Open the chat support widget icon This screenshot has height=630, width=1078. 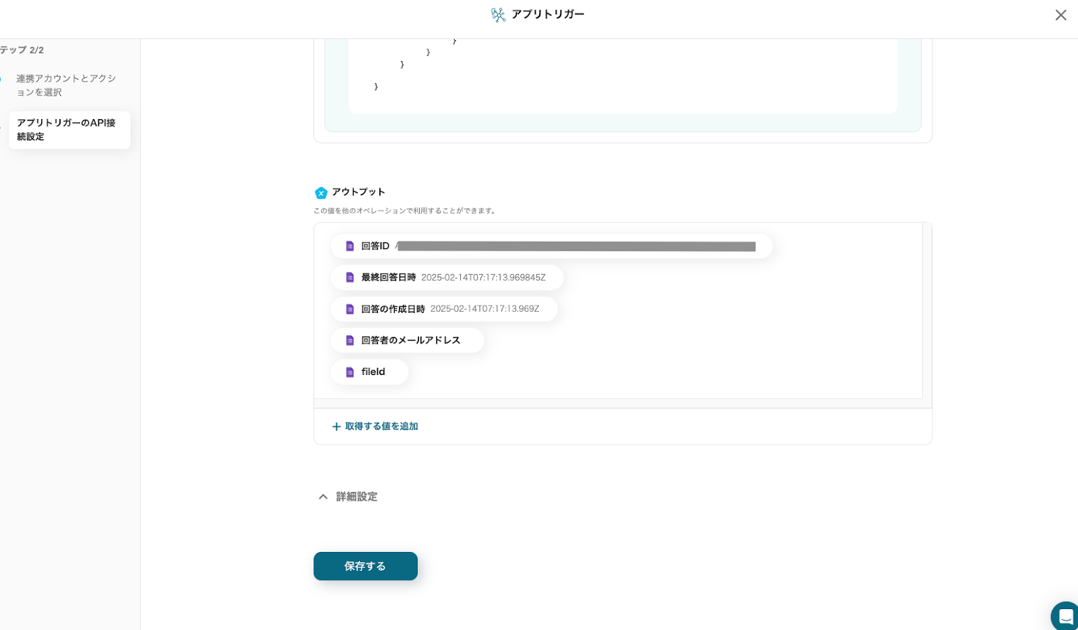[x=1065, y=616]
